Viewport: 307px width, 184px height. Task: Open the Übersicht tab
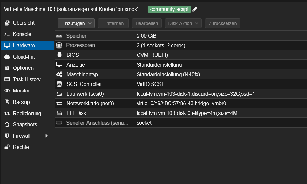(23, 23)
